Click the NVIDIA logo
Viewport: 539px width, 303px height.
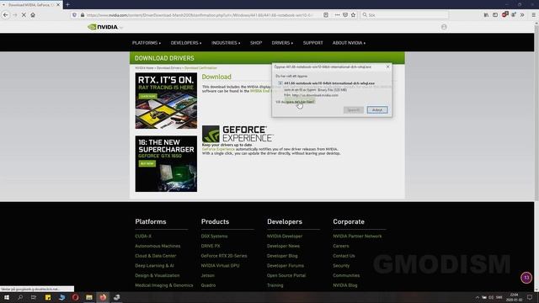pyautogui.click(x=103, y=27)
